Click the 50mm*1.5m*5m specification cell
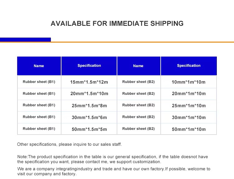Viewport: 234px width, 179px height. point(89,129)
